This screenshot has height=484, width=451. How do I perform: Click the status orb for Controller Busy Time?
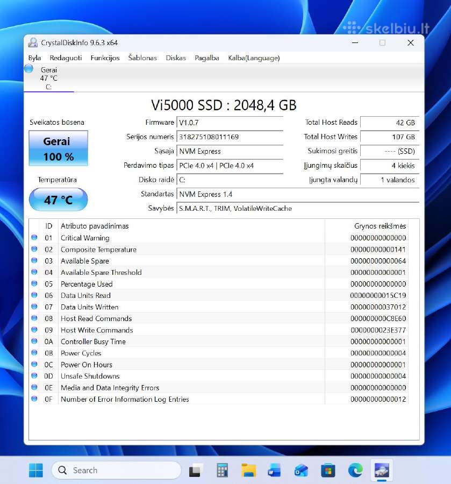tap(34, 341)
